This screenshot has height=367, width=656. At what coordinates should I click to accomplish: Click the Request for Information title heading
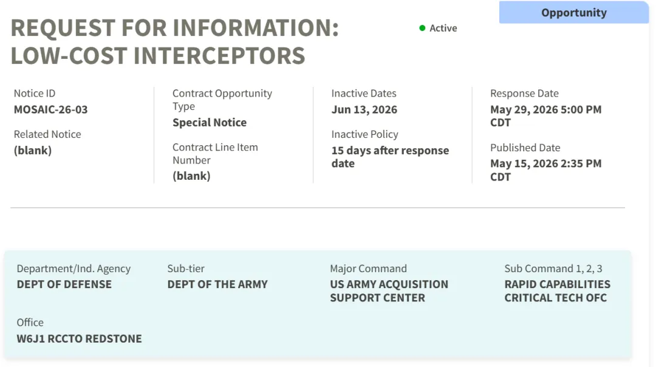pyautogui.click(x=174, y=41)
